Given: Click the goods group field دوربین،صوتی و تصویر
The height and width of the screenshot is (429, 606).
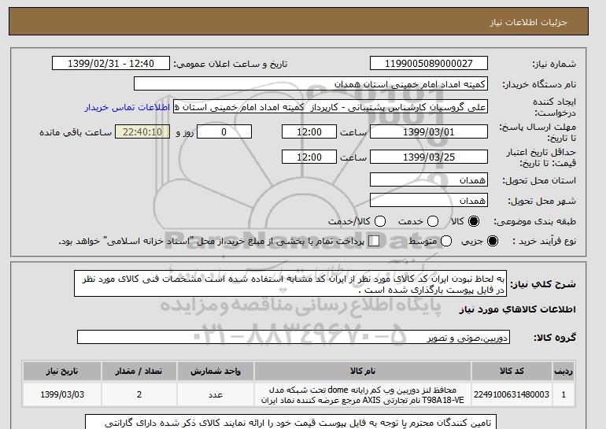Looking at the screenshot, I should coord(294,338).
